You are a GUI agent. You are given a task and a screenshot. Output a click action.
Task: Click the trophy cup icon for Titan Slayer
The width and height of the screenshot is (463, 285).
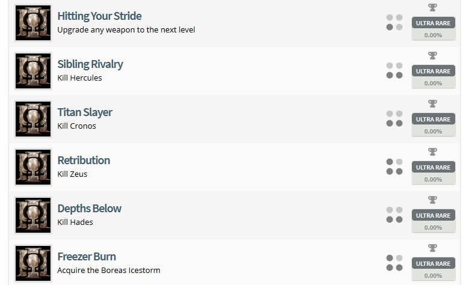point(433,104)
